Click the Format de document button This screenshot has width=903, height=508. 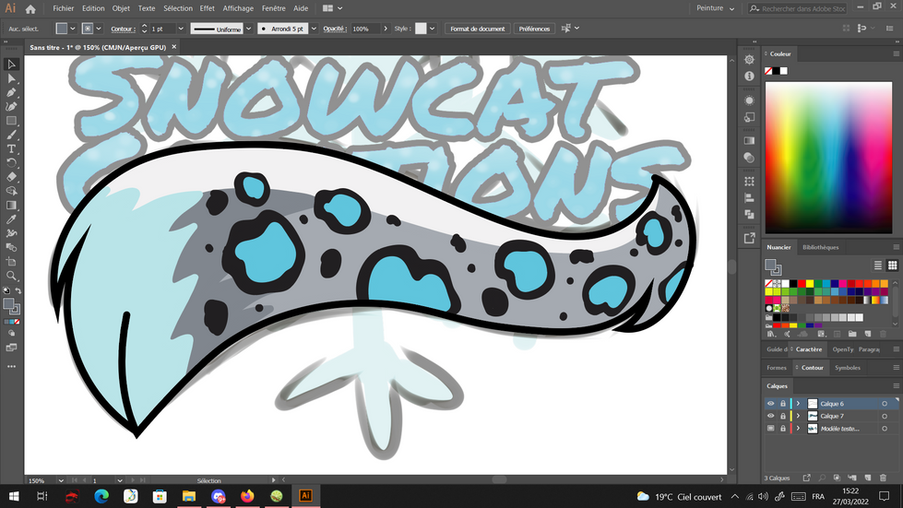[479, 29]
